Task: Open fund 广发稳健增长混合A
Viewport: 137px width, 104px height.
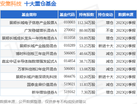Action: point(41,30)
